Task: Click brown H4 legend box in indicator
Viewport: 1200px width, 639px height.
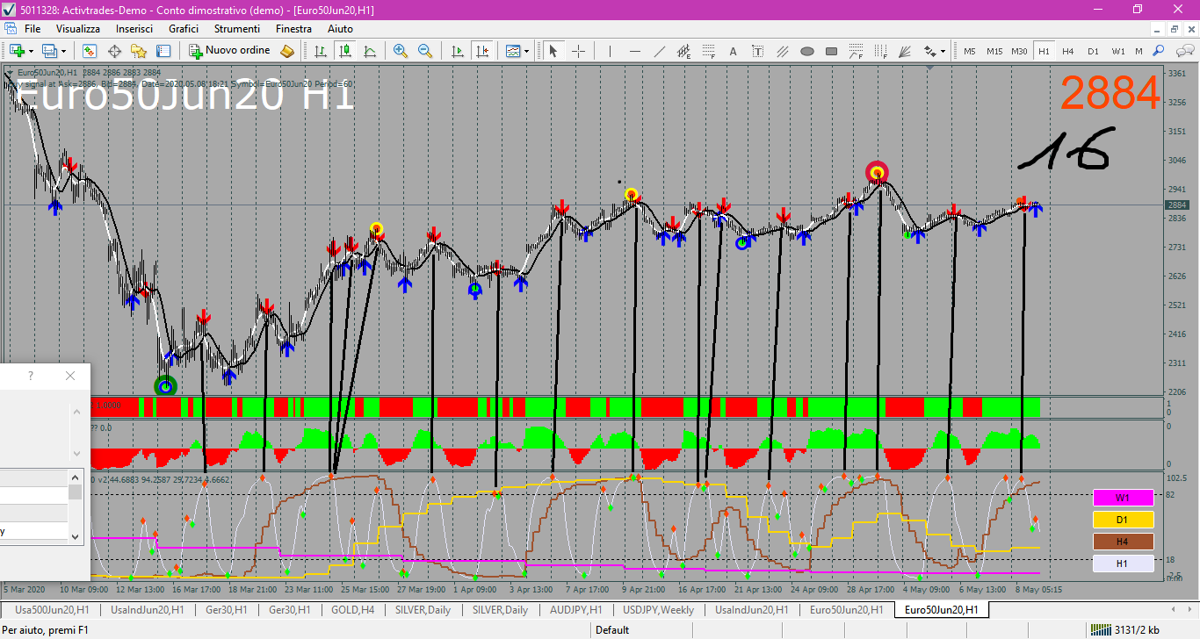Action: coord(1123,542)
